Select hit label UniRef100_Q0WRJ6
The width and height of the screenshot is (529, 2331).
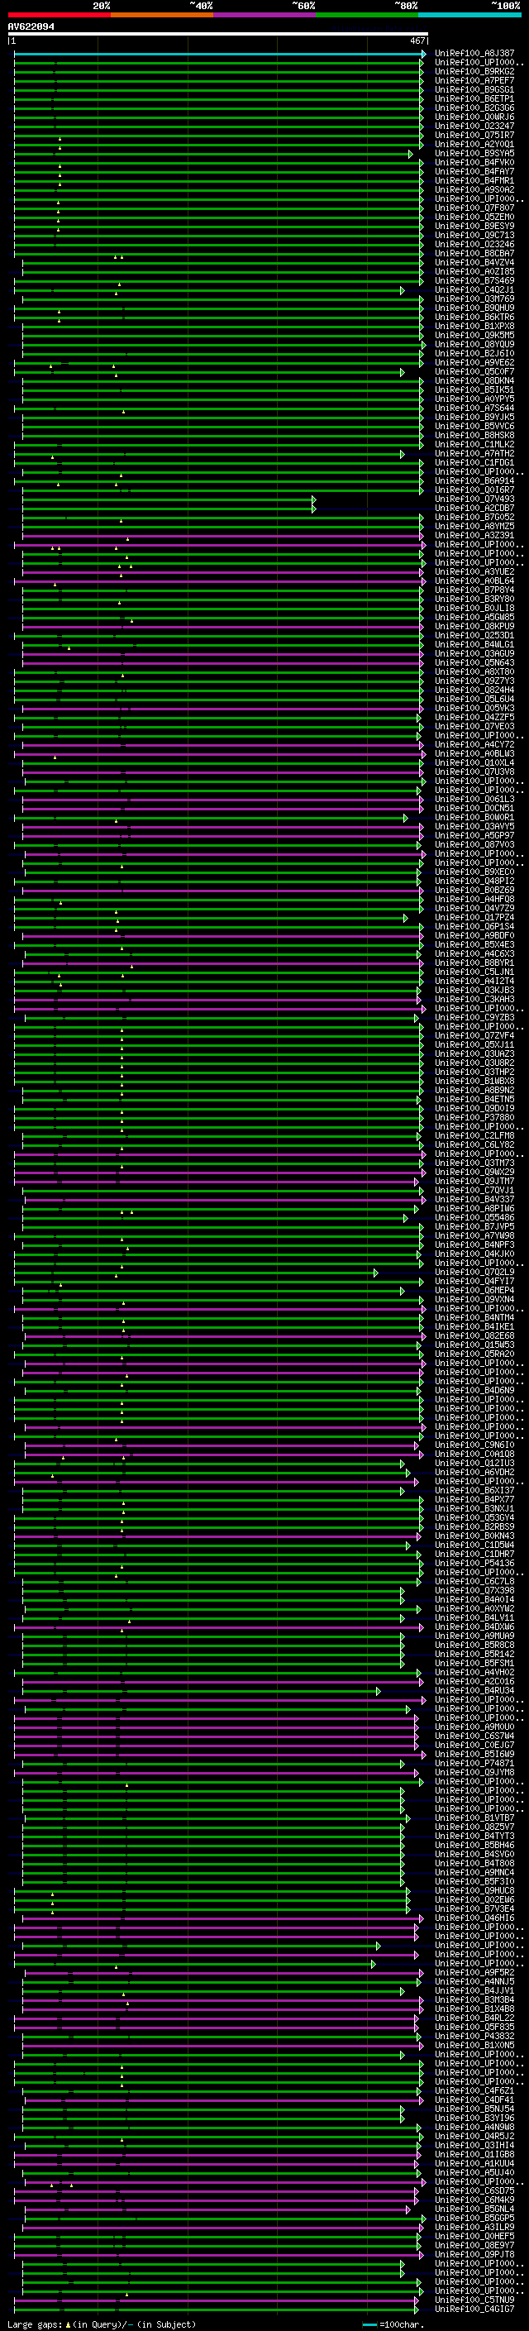[474, 117]
